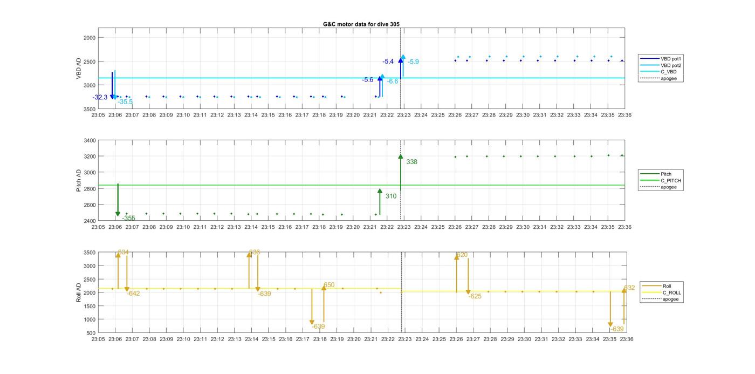Click the "23:05" x-tick under the VBD plot
Screen dimensions: 755x374
coord(98,115)
